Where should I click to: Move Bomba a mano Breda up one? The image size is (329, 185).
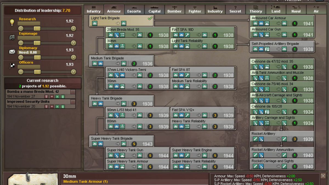coord(57,97)
